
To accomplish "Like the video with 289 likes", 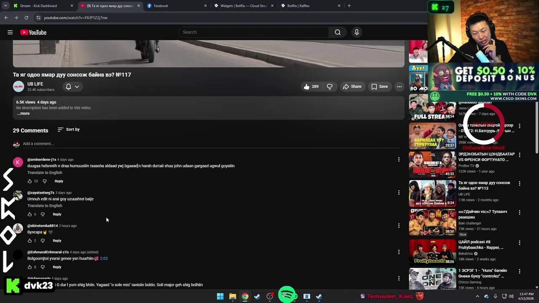I will [x=311, y=87].
